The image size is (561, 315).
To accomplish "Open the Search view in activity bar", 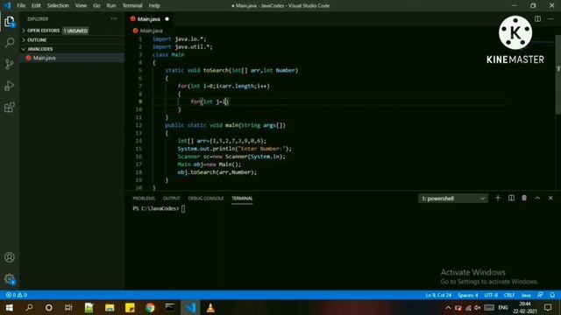I will 10,43.
